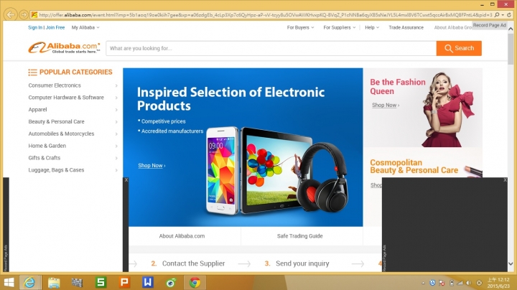Click the volume speaker tray icon

(469, 283)
